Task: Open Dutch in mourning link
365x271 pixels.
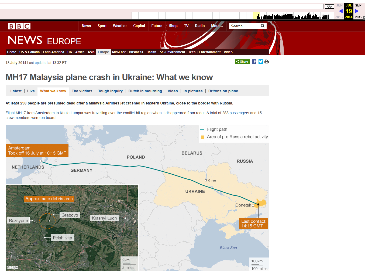Action: 145,91
